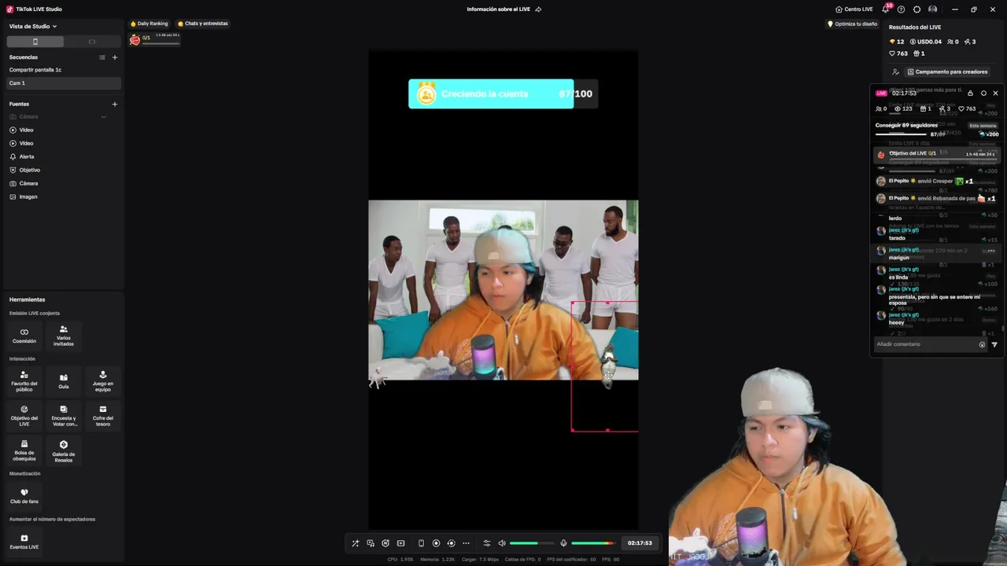The image size is (1007, 566).
Task: Mute the speaker output
Action: pyautogui.click(x=502, y=543)
